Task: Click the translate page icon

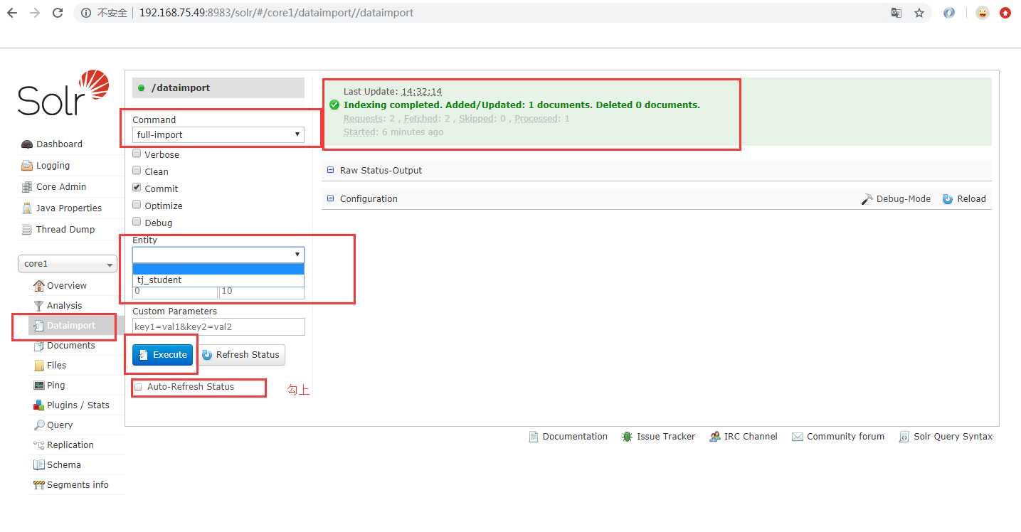Action: (896, 13)
